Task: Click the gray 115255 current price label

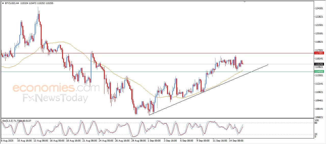Action: 319,64
